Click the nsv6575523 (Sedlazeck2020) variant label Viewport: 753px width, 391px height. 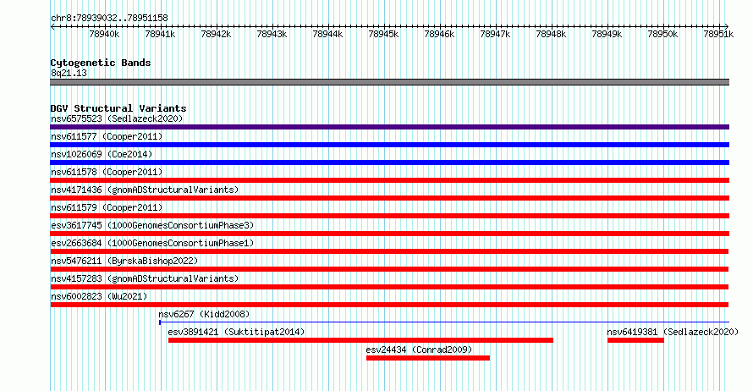pyautogui.click(x=117, y=118)
